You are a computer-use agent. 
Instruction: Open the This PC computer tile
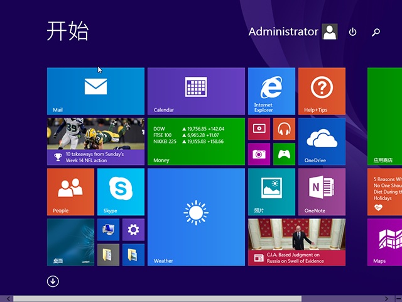108,230
